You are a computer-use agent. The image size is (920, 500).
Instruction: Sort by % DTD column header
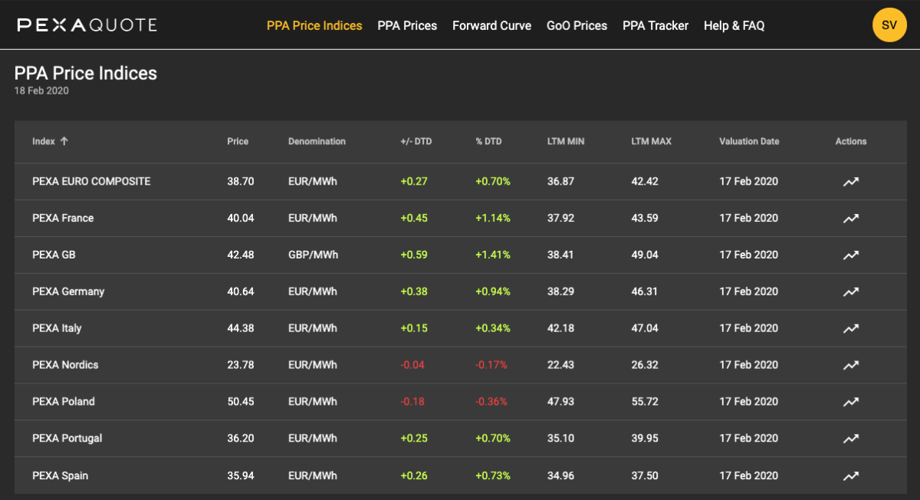tap(488, 141)
